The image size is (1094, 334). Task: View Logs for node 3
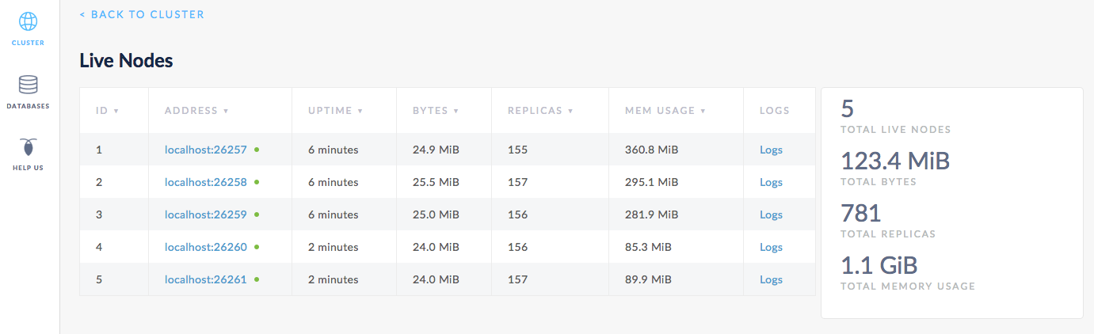point(771,214)
